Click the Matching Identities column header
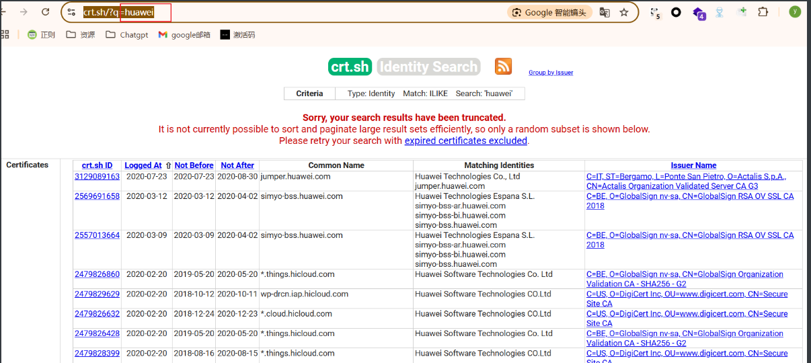The width and height of the screenshot is (811, 363). [x=499, y=165]
